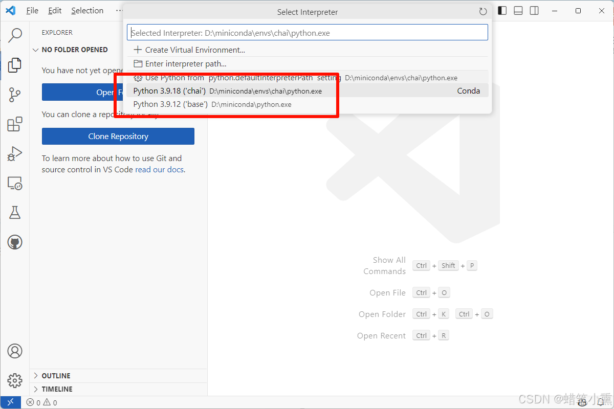
Task: Open the File menu
Action: [x=32, y=11]
